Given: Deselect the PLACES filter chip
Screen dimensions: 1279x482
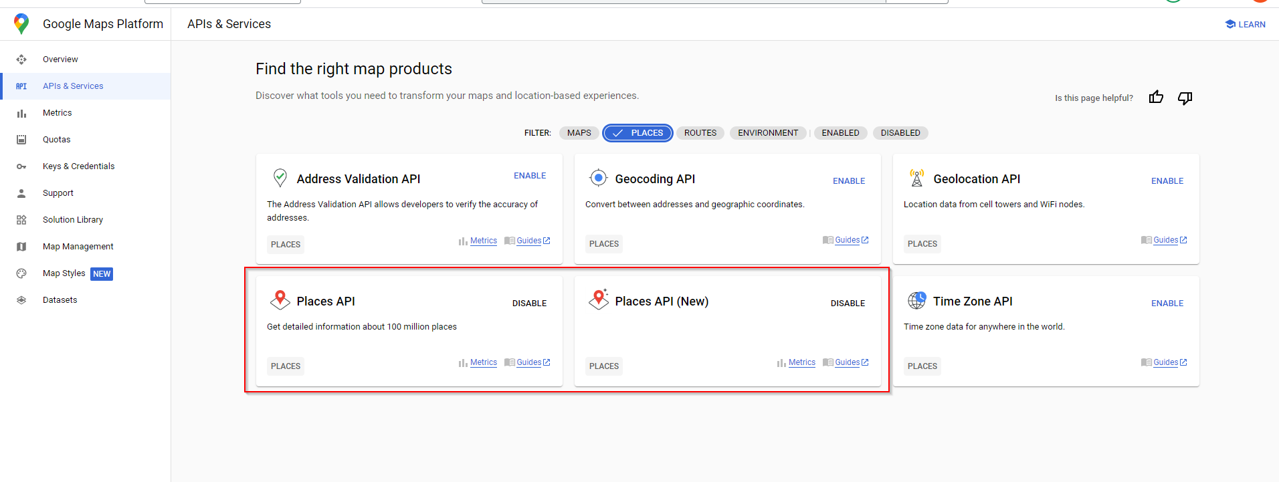Looking at the screenshot, I should click(637, 133).
